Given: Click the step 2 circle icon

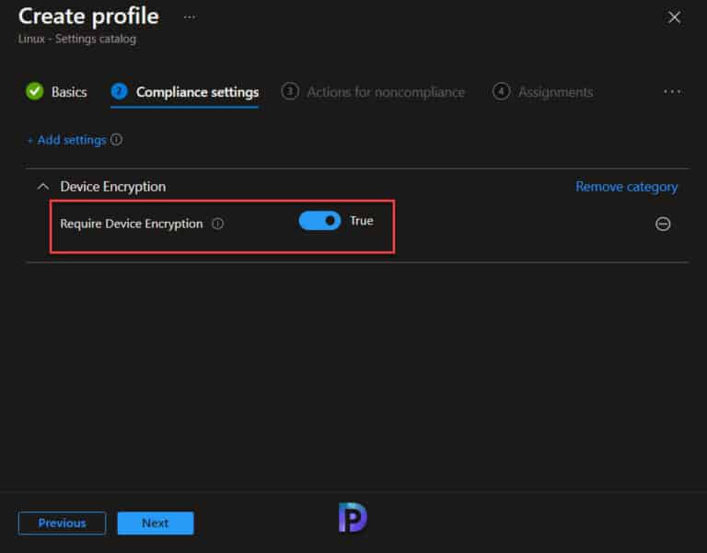Looking at the screenshot, I should click(x=119, y=91).
